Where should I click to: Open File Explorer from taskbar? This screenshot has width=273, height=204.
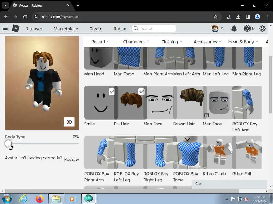[56, 199]
